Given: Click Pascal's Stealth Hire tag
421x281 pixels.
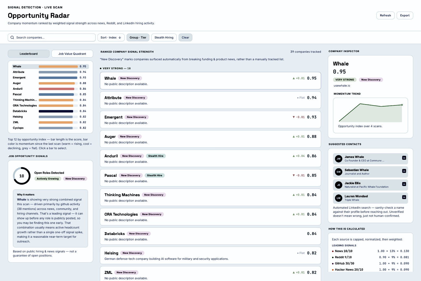Looking at the screenshot, I should click(154, 176).
